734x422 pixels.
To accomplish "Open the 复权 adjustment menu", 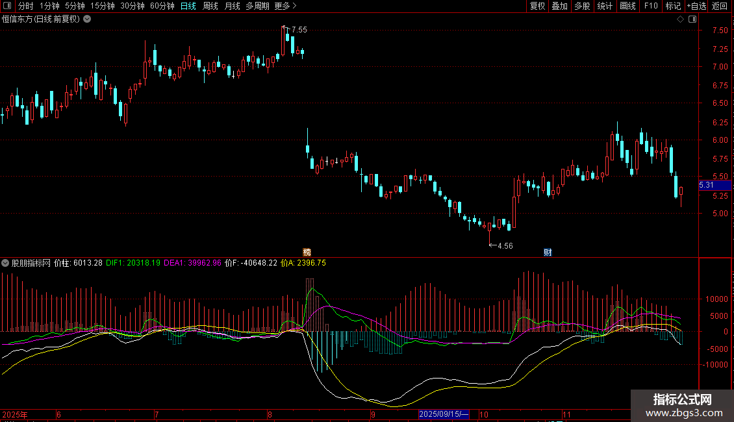I will tap(538, 6).
